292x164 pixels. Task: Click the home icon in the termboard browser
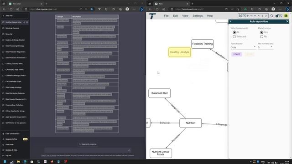pyautogui.click(x=164, y=9)
